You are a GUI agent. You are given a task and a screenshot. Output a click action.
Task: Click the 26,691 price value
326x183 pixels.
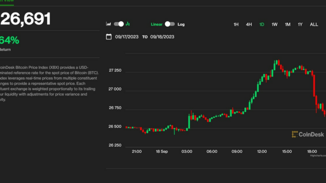click(25, 19)
